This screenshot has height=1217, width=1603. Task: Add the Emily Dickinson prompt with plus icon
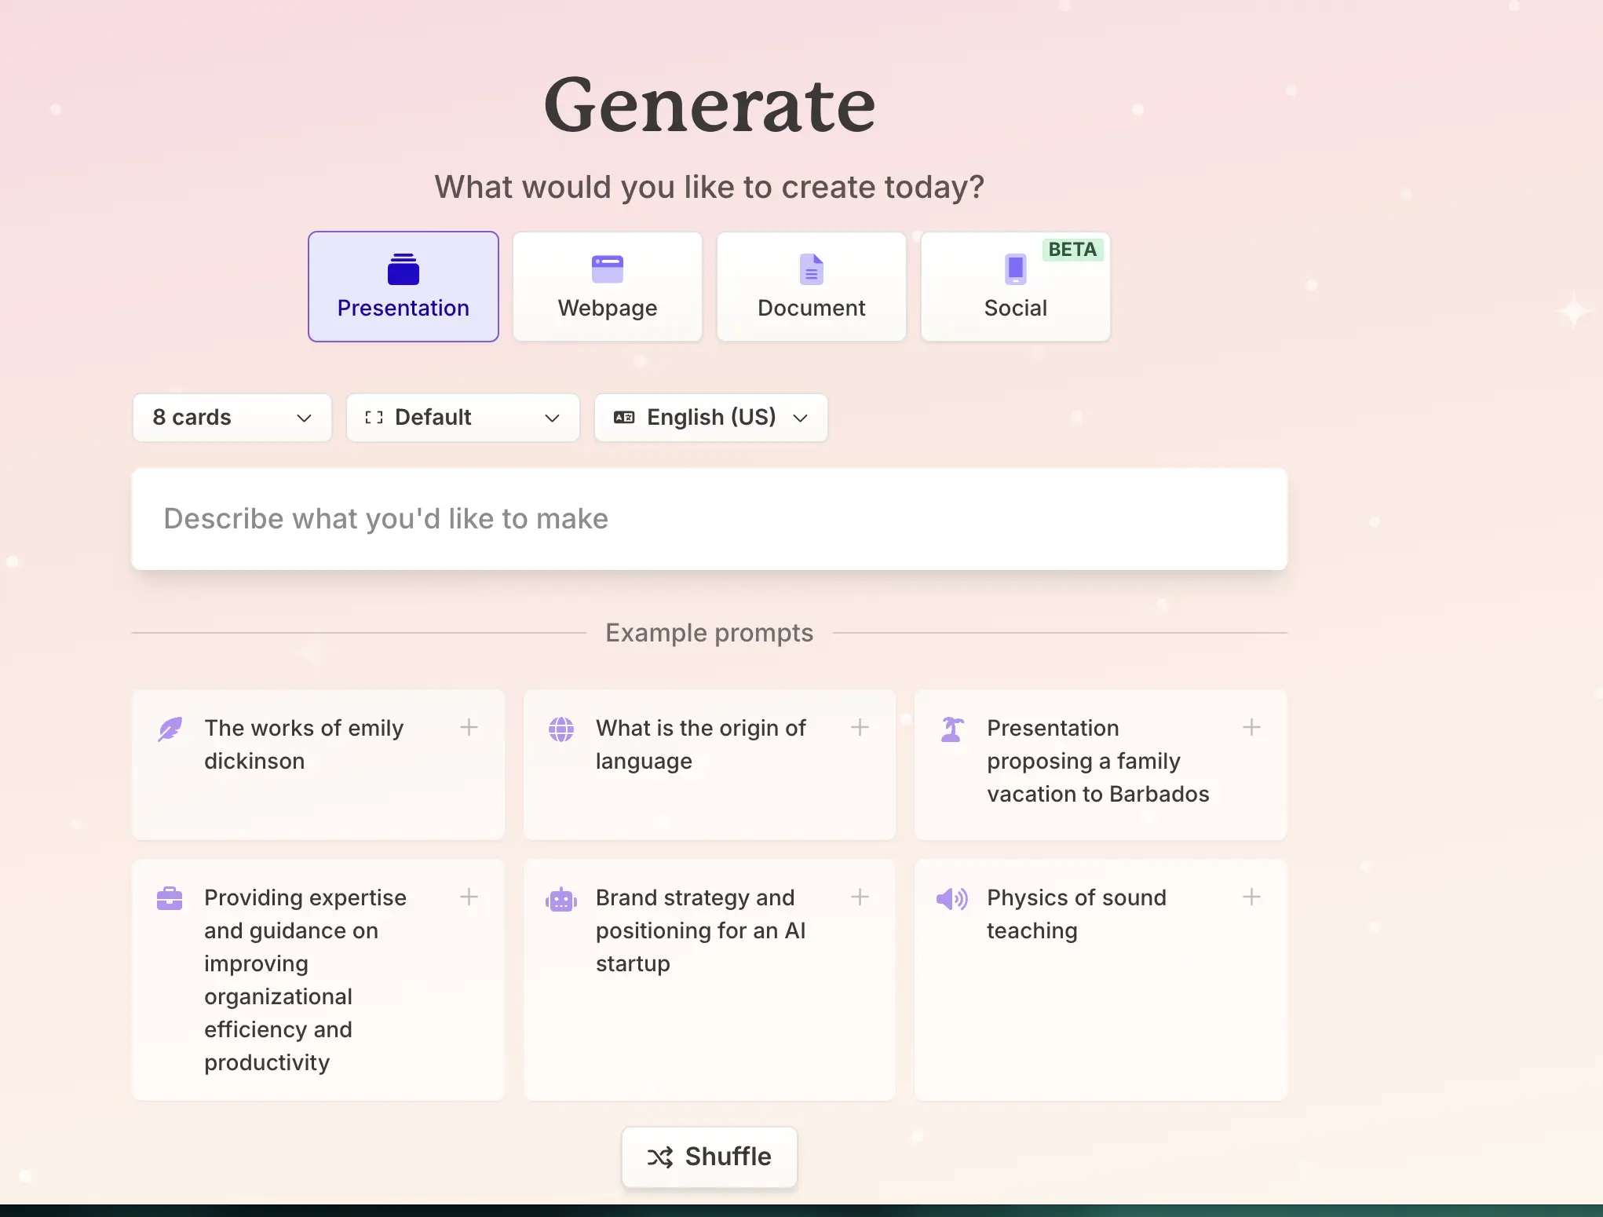pos(469,727)
